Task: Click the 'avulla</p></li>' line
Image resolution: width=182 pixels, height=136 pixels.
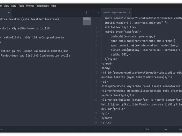Action: point(113,109)
